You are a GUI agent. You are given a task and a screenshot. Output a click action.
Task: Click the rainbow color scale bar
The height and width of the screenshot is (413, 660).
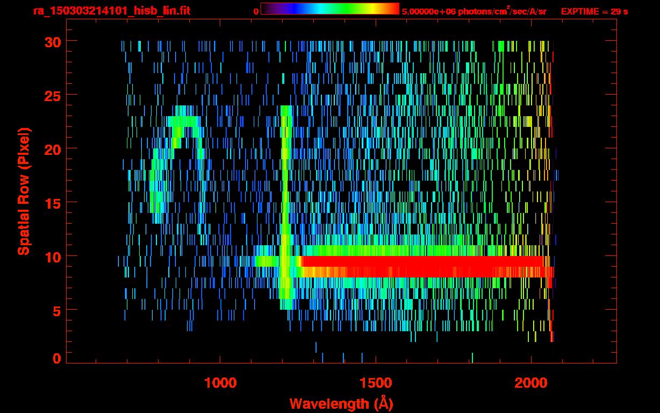tap(330, 9)
